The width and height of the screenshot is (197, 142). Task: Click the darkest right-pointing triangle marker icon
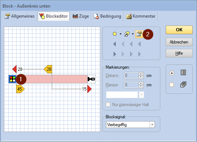coord(115,54)
